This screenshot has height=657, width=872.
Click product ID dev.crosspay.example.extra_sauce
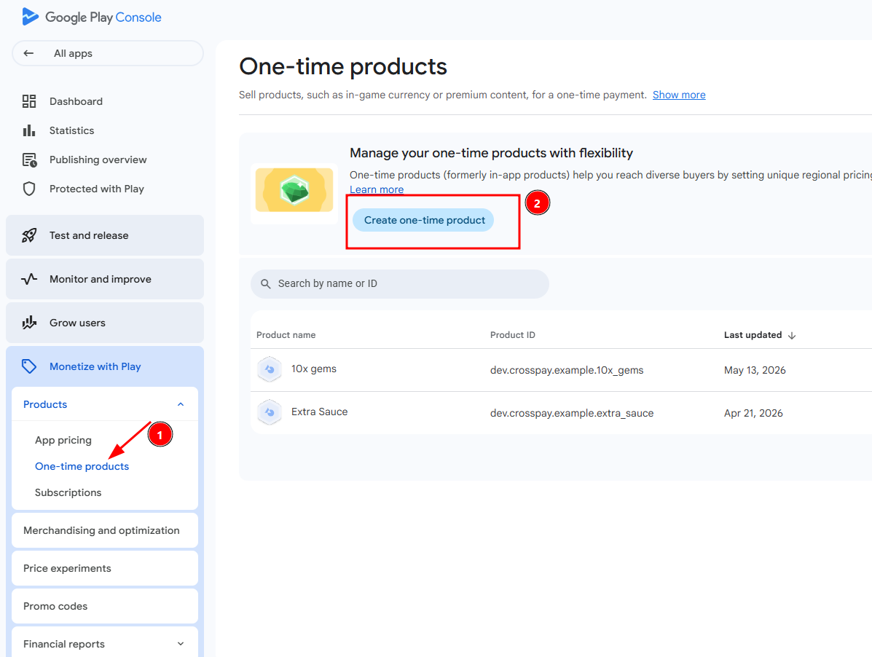[x=572, y=413]
